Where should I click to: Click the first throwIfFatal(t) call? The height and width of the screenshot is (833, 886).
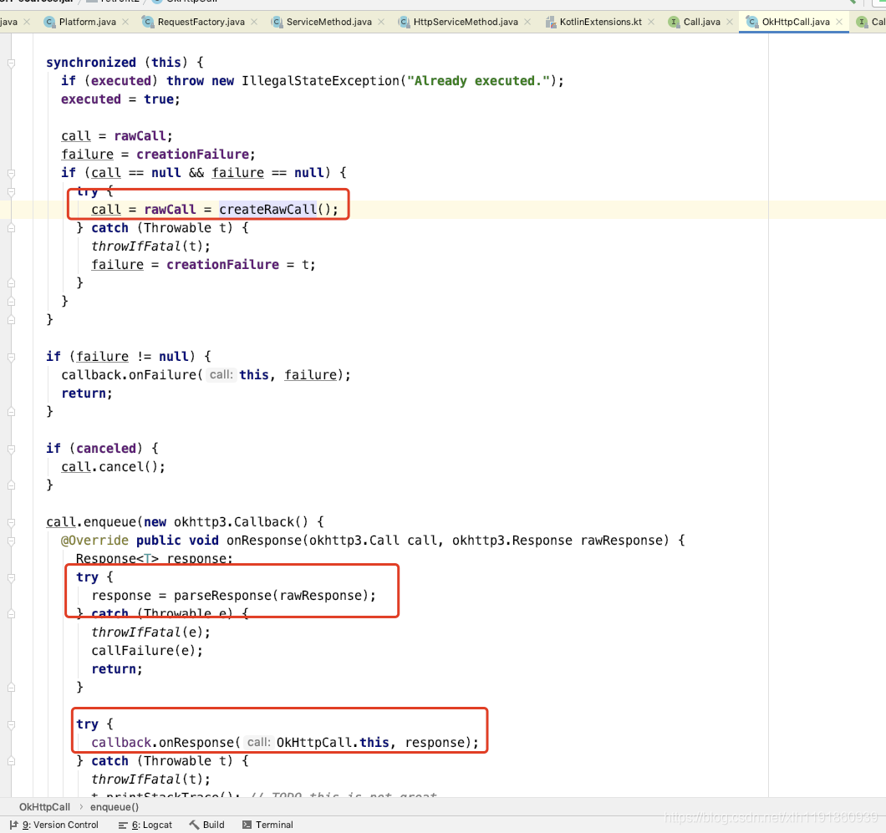[x=150, y=246]
